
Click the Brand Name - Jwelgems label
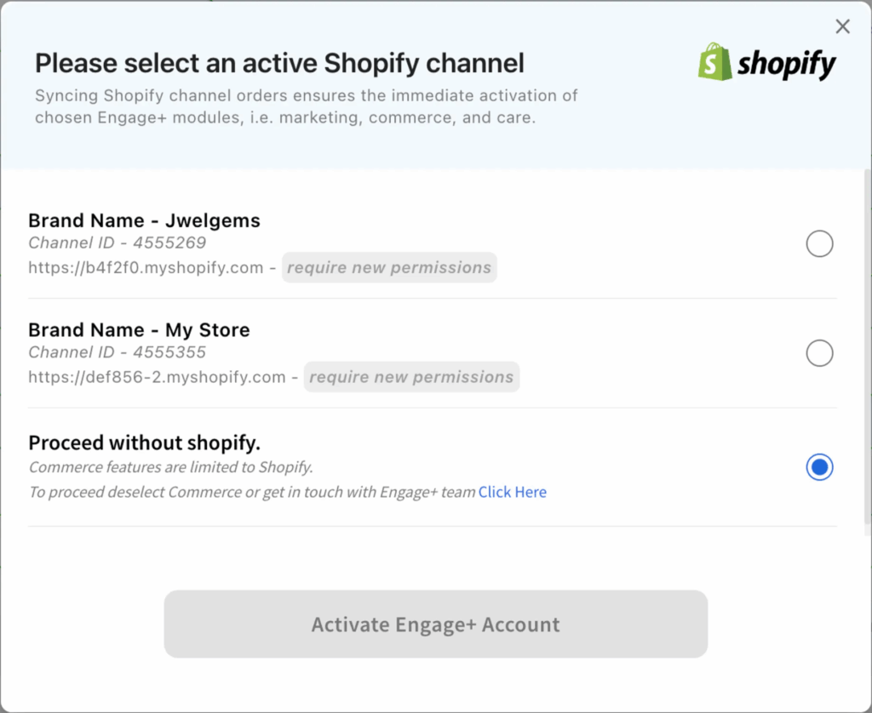point(144,221)
